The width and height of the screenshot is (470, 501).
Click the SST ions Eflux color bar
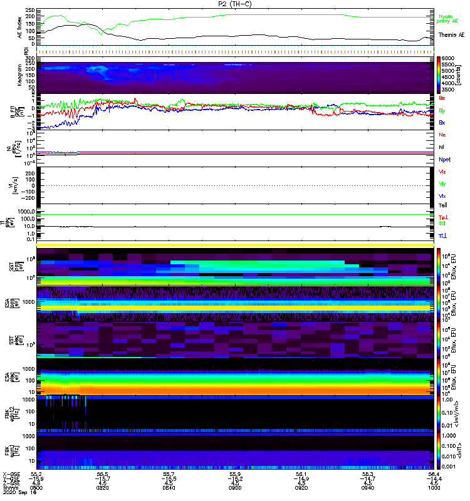(x=439, y=267)
